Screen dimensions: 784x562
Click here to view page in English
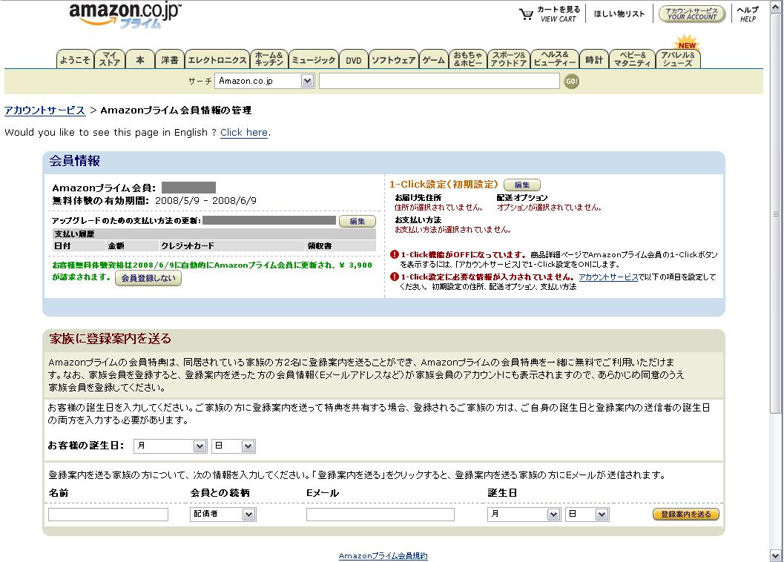[244, 132]
